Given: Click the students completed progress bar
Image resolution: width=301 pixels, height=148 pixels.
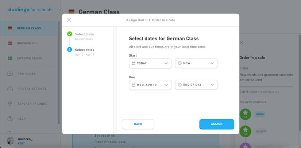Looking at the screenshot, I should pyautogui.click(x=266, y=87).
